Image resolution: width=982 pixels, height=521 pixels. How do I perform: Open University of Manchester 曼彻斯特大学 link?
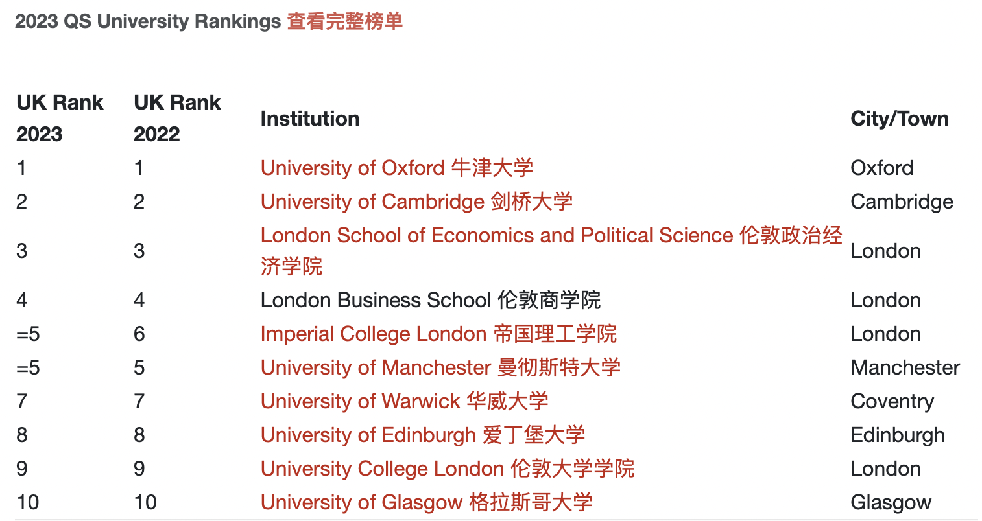click(x=440, y=367)
